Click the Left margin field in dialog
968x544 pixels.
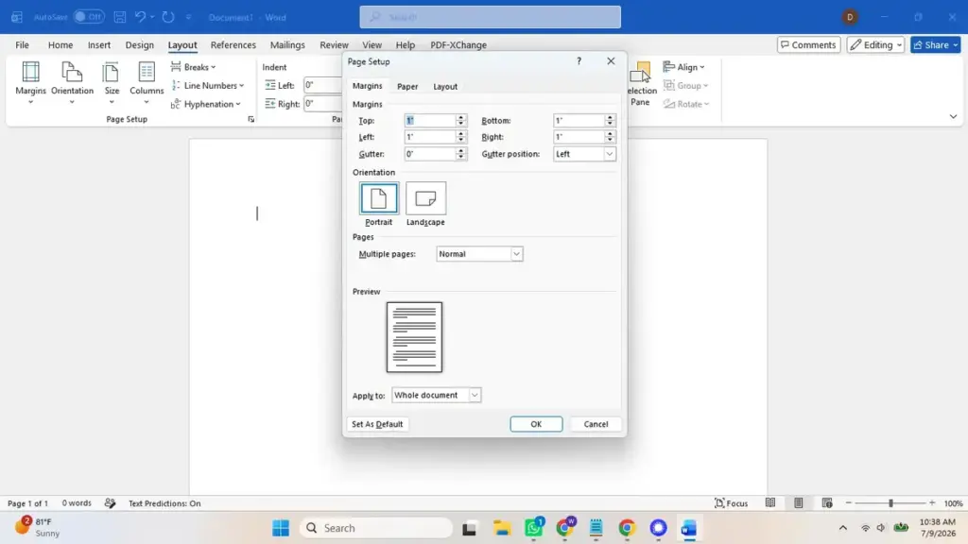click(x=430, y=137)
